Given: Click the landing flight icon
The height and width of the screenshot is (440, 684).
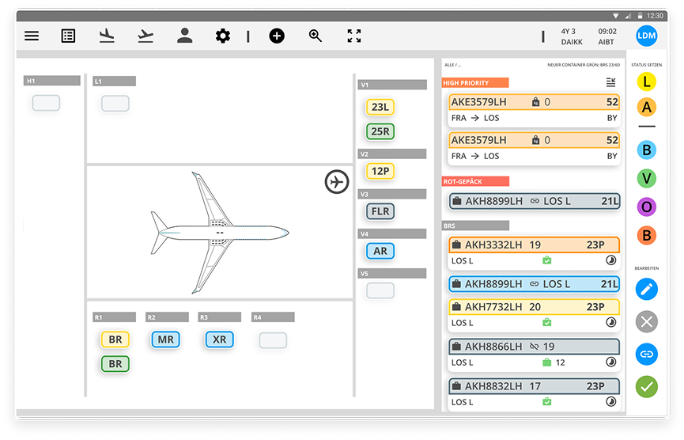Looking at the screenshot, I should pos(107,36).
